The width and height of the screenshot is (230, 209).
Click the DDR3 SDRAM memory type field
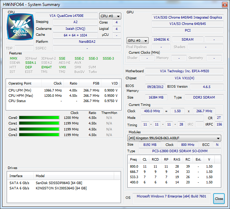click(204, 97)
